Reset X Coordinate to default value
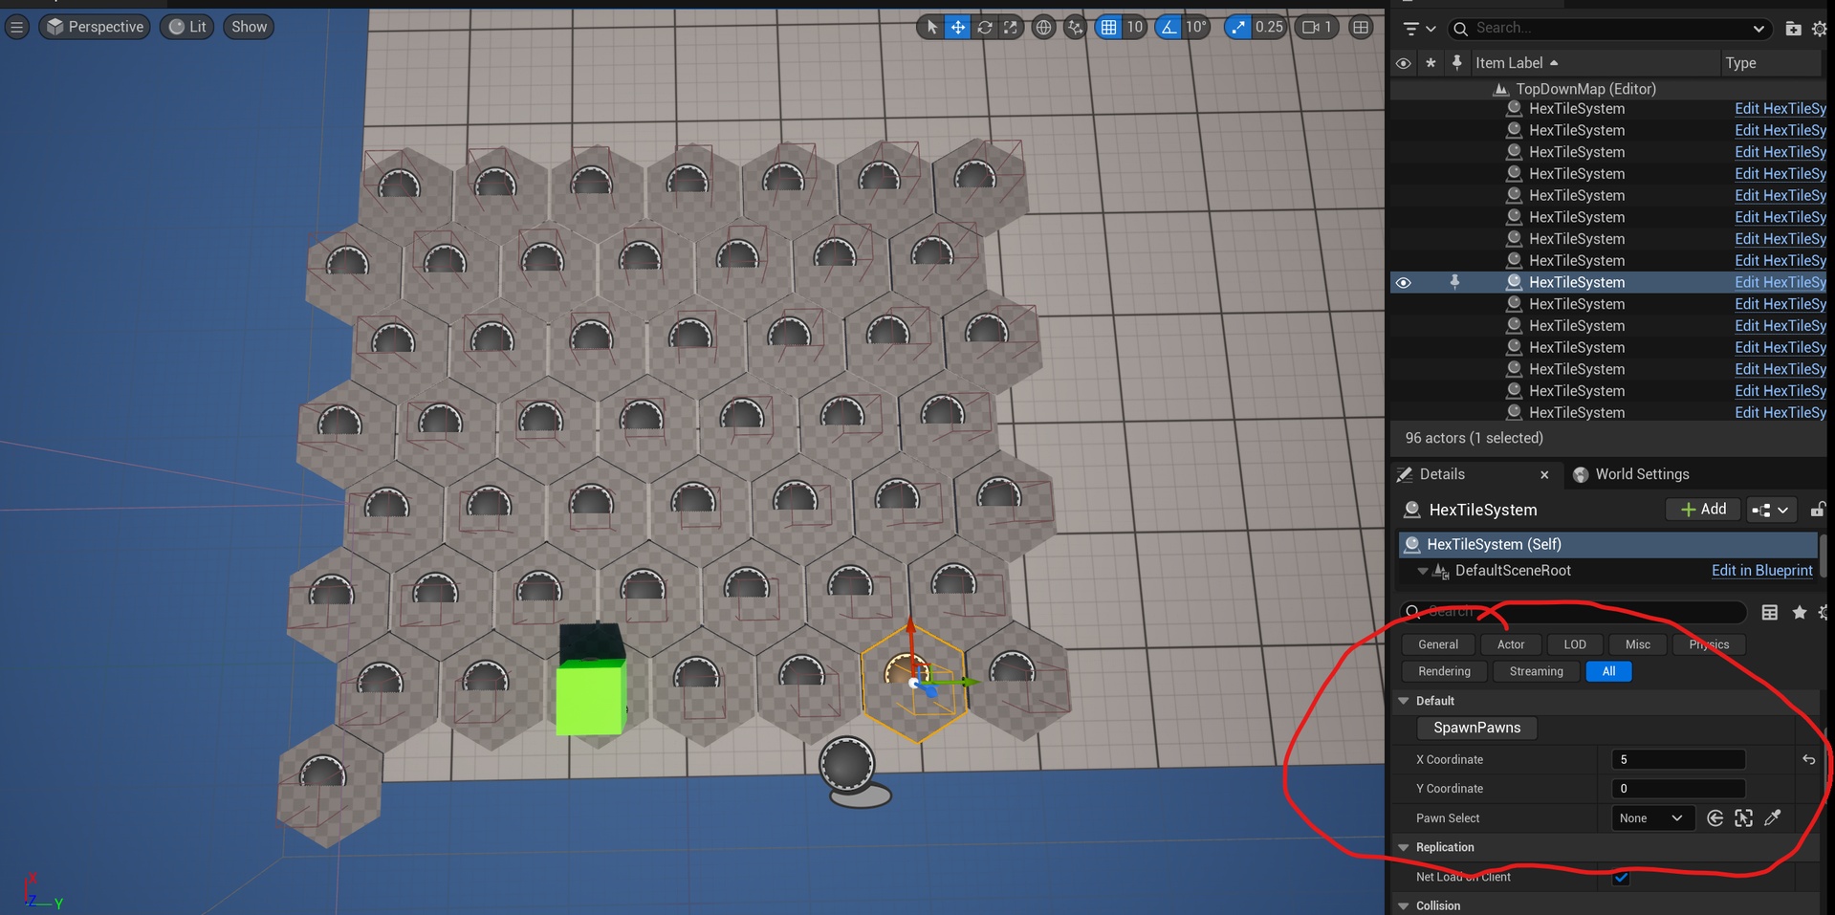Screen dimensions: 1835x915 point(1808,759)
